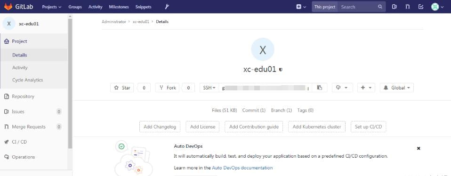Open the admin area wrench icon

[167, 7]
